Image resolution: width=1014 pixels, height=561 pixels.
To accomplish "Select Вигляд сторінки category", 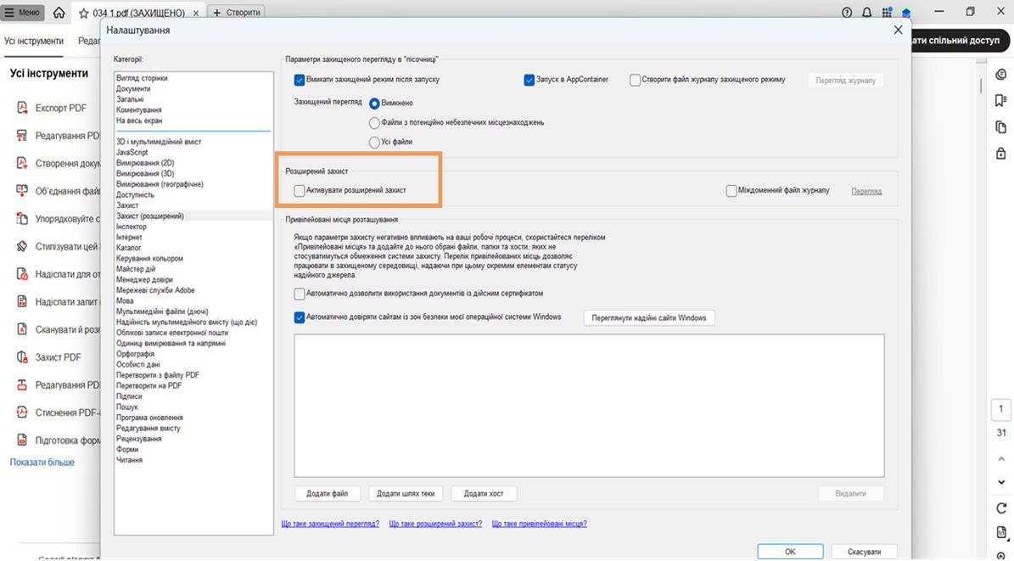I will pos(142,78).
